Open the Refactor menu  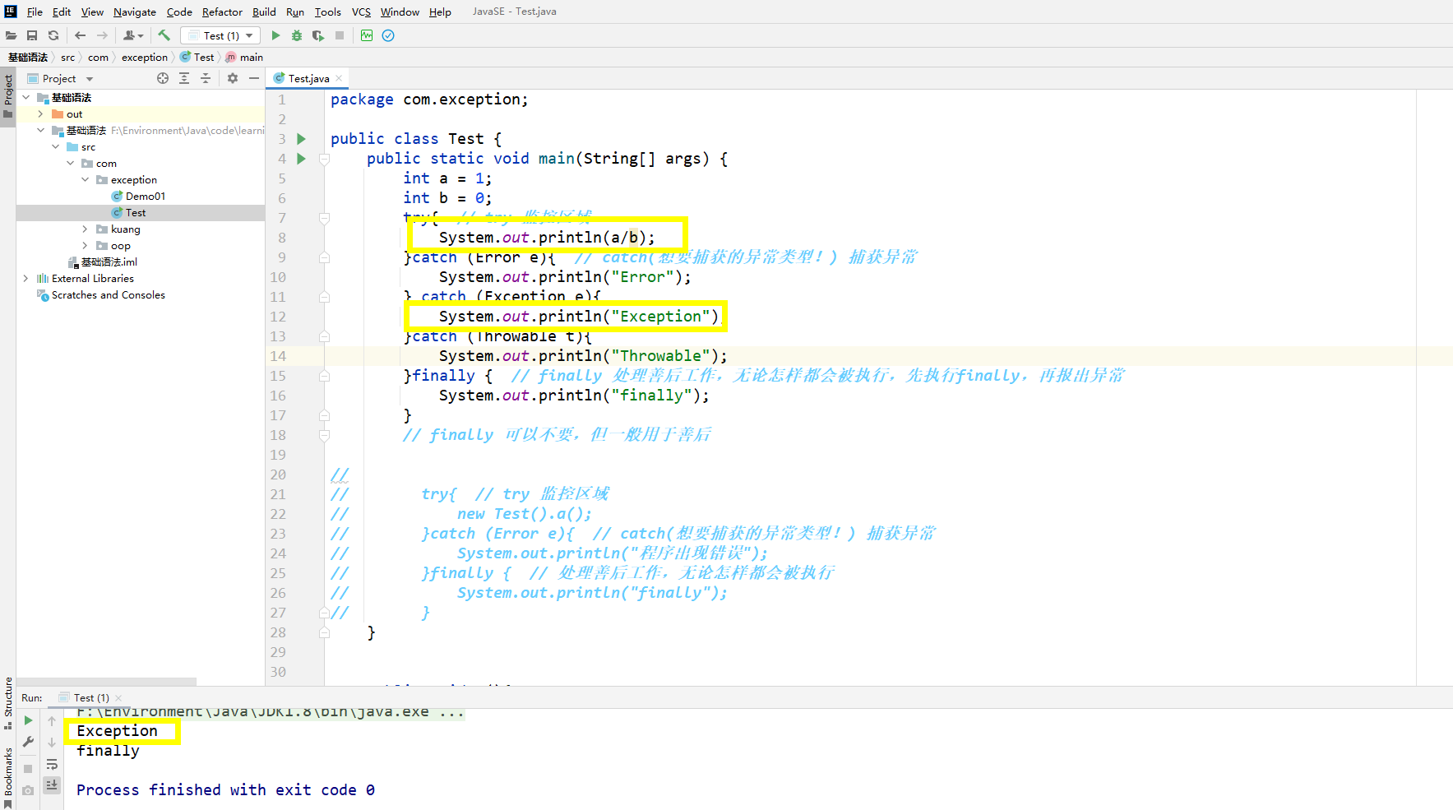(222, 12)
